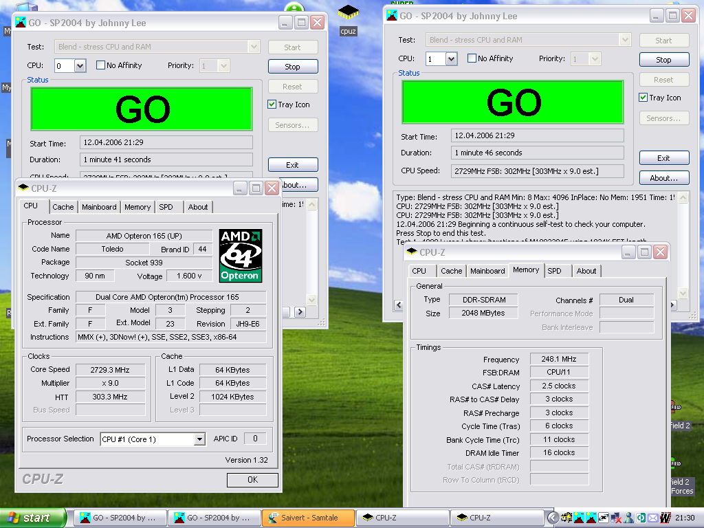Click log scroll-up arrow in CPU 1 SP2004 window

point(683,197)
